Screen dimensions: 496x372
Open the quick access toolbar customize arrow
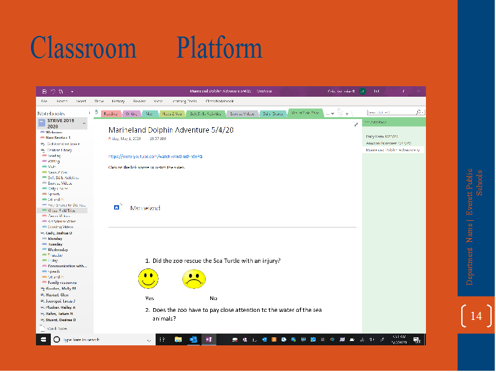(72, 92)
